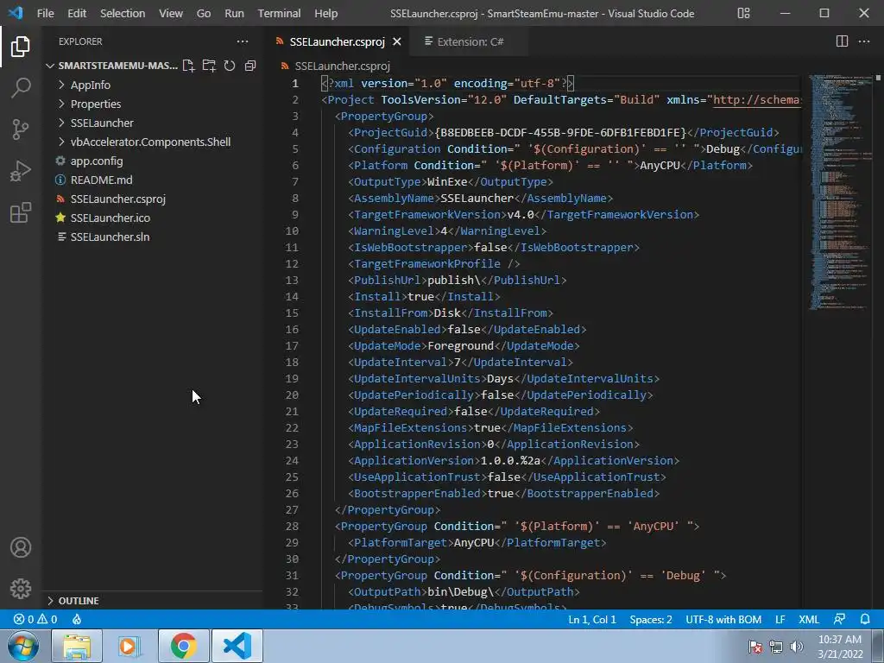Screen dimensions: 884x663
Task: Open Explorer views and more actions menu
Action: click(x=243, y=41)
